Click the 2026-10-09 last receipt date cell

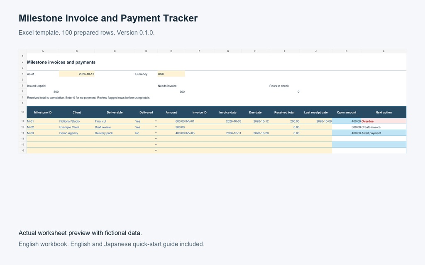tap(316, 121)
